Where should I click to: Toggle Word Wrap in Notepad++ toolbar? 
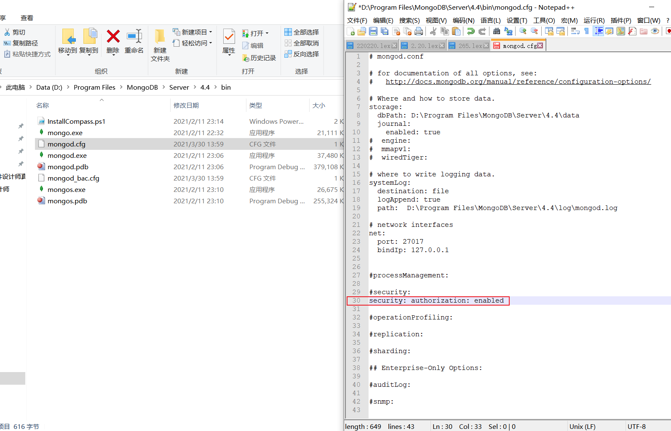(x=575, y=31)
